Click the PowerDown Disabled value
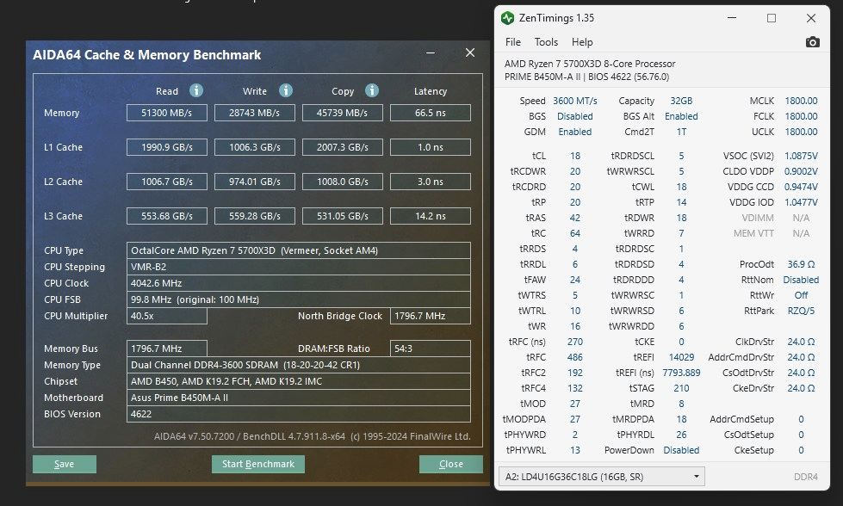 point(681,450)
